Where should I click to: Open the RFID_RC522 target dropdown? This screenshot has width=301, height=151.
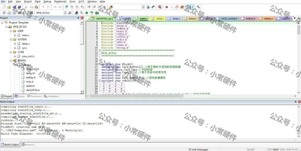[65, 13]
